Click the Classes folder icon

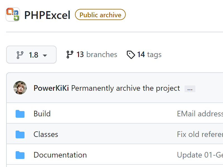tap(20, 134)
